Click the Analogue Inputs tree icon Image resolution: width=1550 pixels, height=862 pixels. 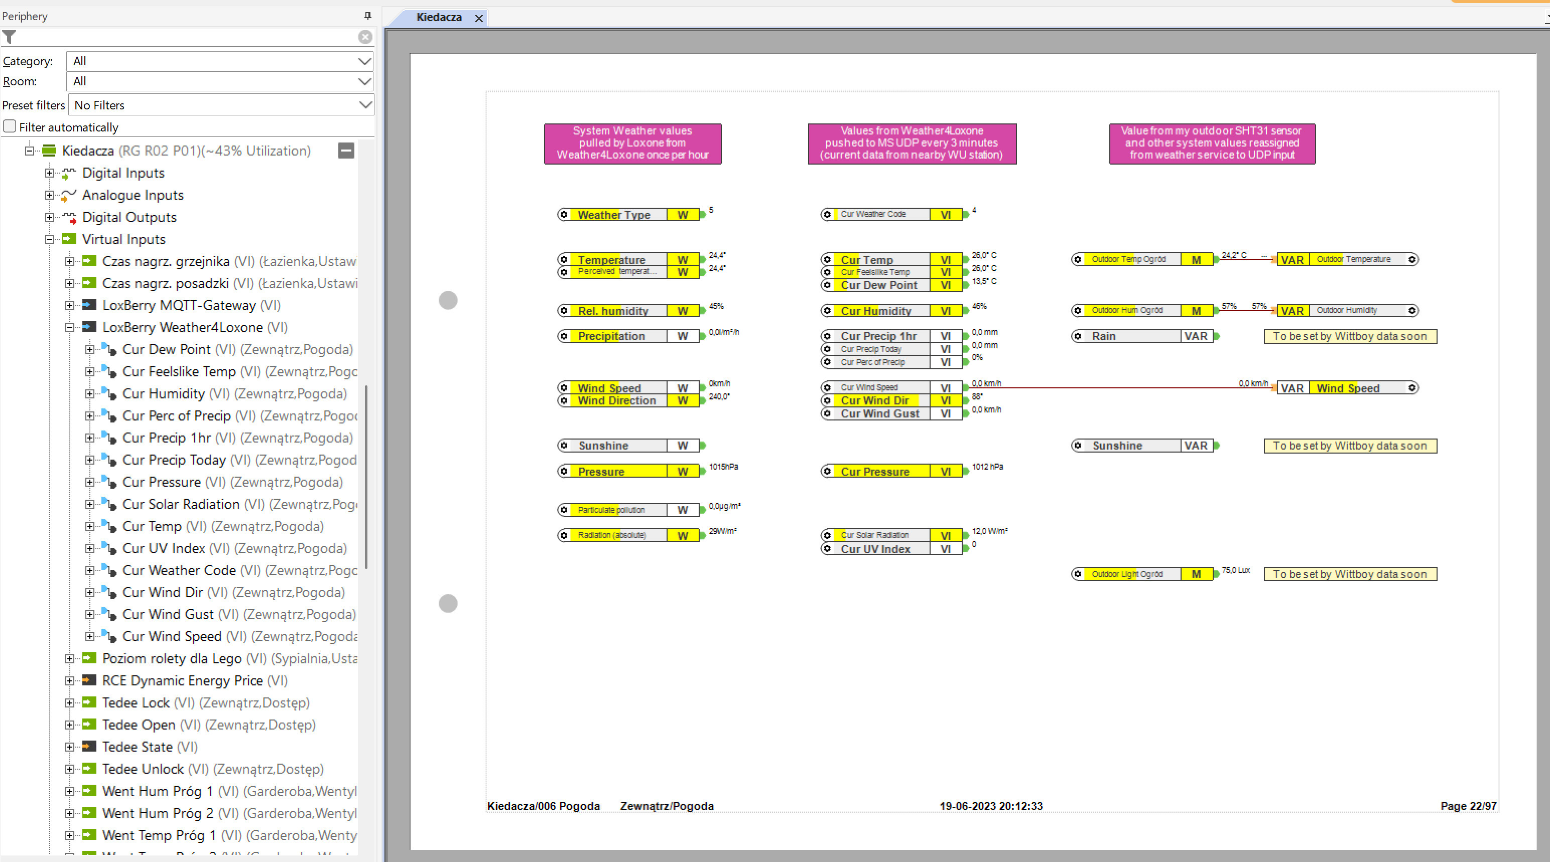tap(69, 195)
